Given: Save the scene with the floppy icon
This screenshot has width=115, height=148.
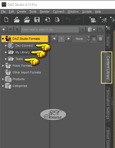Looking at the screenshot, I should click(37, 20).
